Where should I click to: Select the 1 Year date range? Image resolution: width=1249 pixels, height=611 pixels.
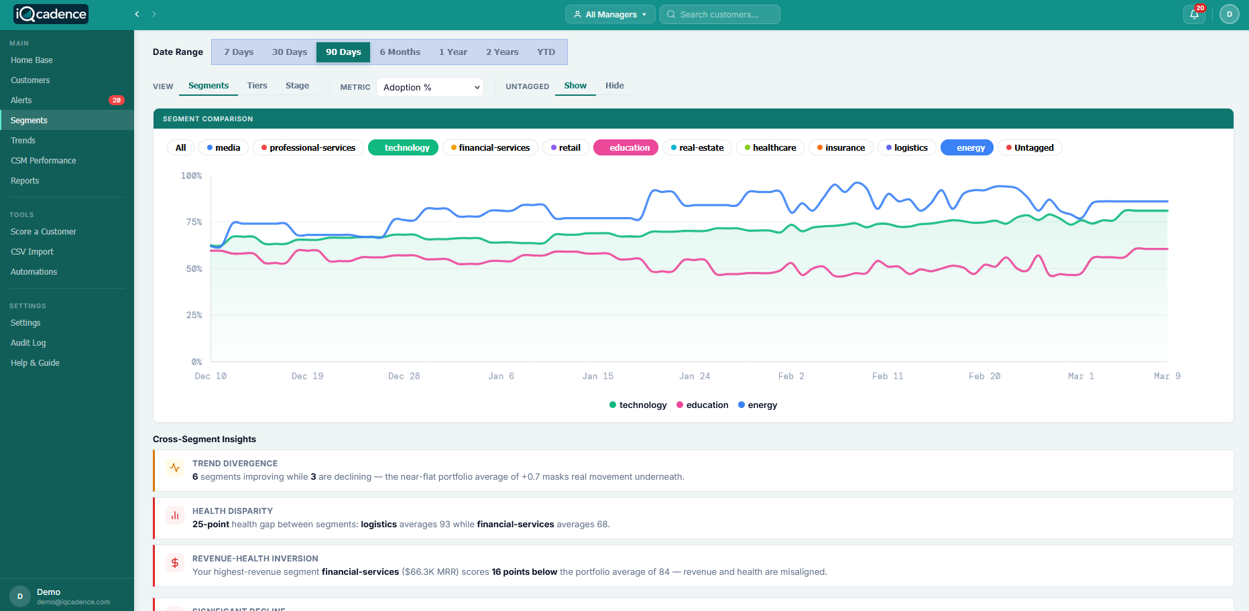click(453, 52)
